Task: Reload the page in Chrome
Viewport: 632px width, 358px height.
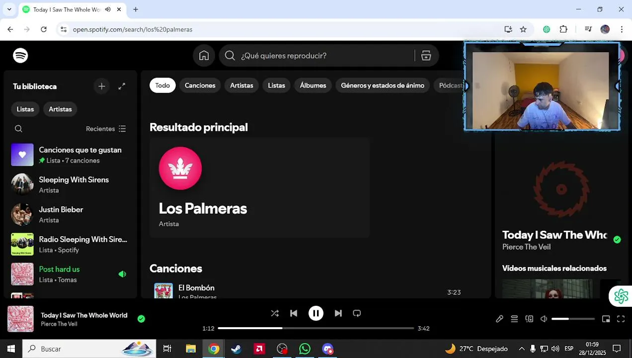Action: [44, 29]
